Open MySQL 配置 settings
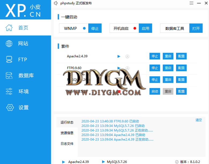The image size is (209, 164). click(x=181, y=80)
